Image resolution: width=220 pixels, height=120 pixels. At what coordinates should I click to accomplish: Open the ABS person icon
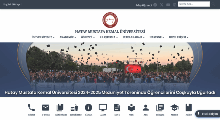[146, 108]
